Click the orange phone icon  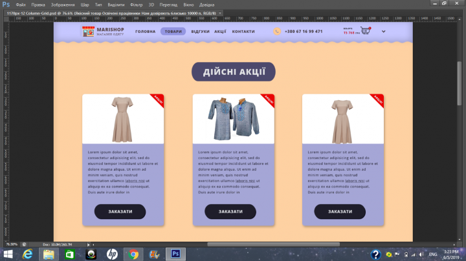[277, 31]
